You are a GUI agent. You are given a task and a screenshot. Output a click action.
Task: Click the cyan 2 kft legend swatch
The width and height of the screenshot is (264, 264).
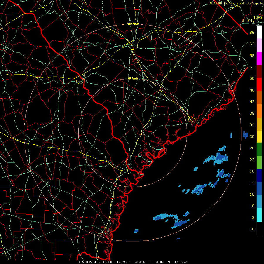pos(259,215)
